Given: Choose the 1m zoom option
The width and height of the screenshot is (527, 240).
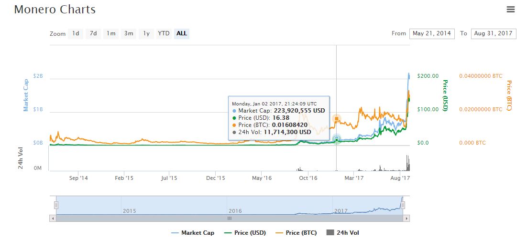Looking at the screenshot, I should pos(111,33).
